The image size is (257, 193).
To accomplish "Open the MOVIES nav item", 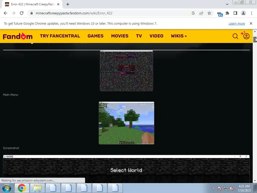I will point(120,36).
